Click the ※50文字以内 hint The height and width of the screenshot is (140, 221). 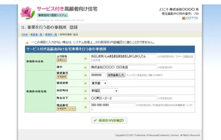pos(165,67)
